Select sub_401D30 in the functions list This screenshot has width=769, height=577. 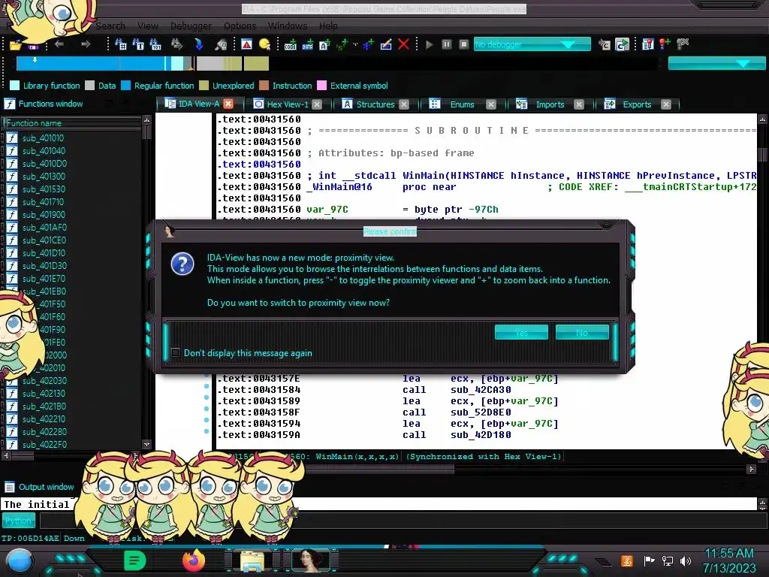point(44,265)
